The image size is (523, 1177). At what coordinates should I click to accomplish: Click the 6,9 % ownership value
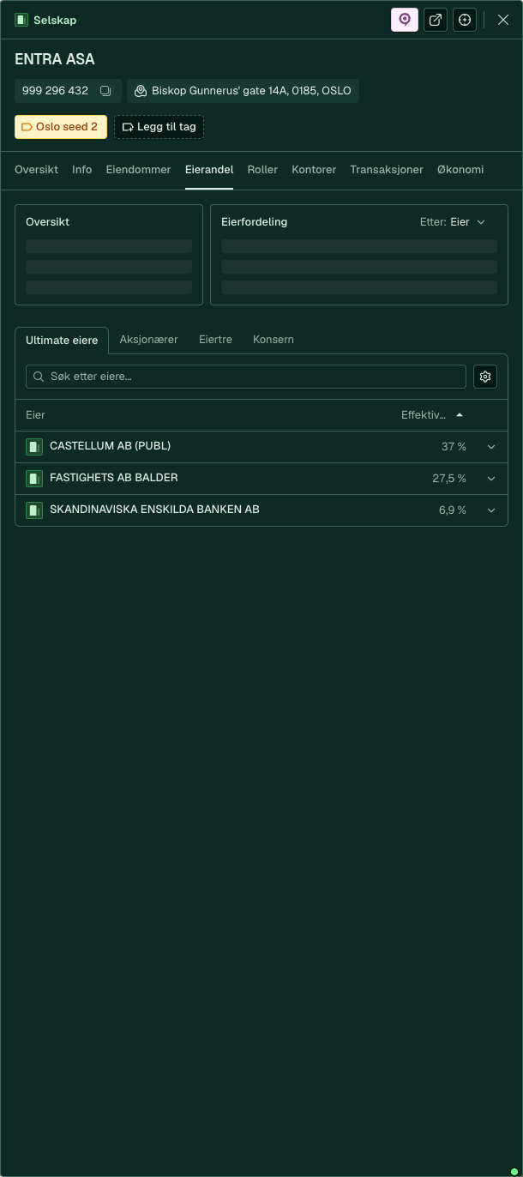(453, 510)
